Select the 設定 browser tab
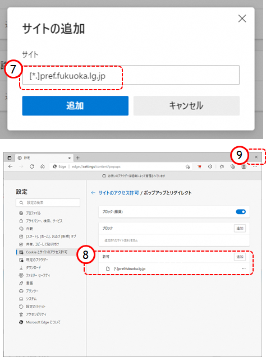Image resolution: width=266 pixels, height=357 pixels. pos(43,158)
